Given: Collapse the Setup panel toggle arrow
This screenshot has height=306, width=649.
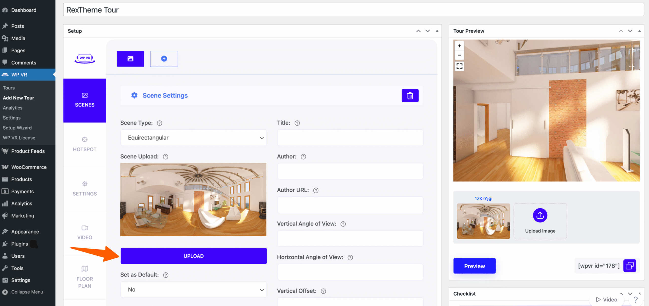Looking at the screenshot, I should point(437,31).
